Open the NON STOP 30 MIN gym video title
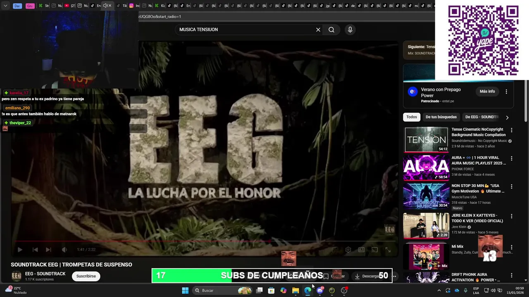The image size is (529, 297). (478, 189)
